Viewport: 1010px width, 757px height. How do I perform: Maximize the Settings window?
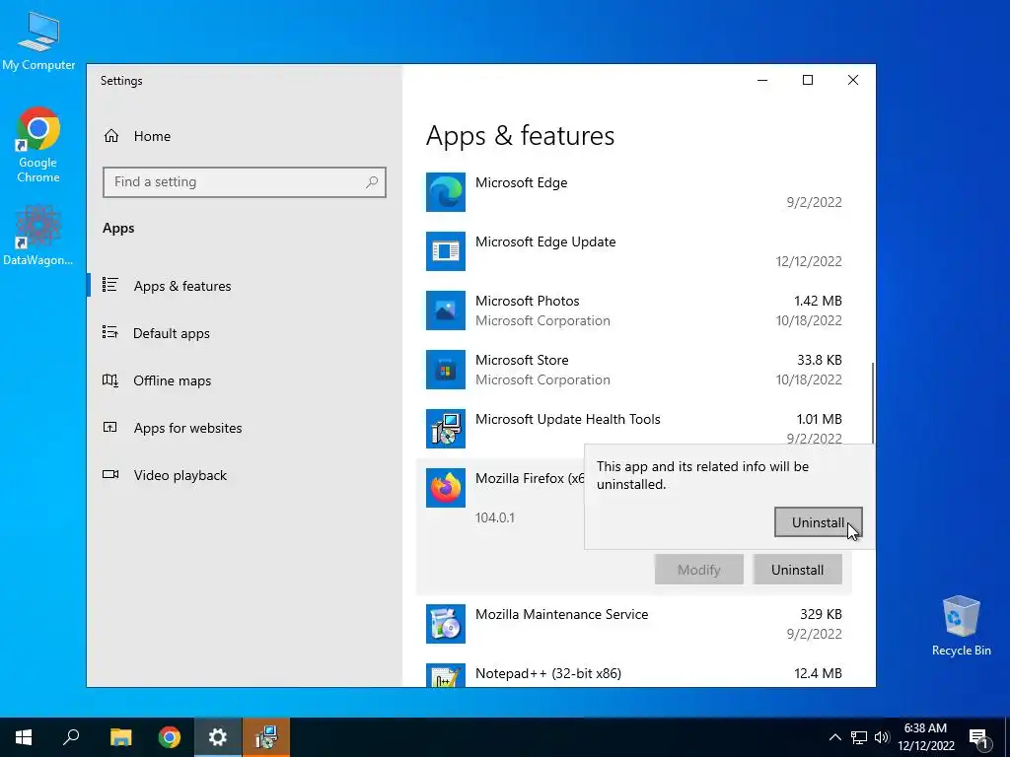808,80
